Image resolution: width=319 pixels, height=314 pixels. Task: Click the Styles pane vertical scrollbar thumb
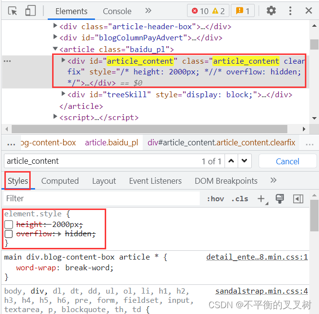314,215
